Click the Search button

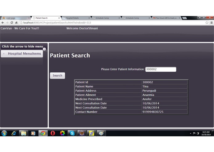[x=58, y=75]
